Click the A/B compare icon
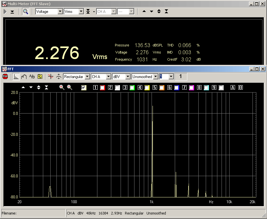267x219 pixels. [32, 77]
